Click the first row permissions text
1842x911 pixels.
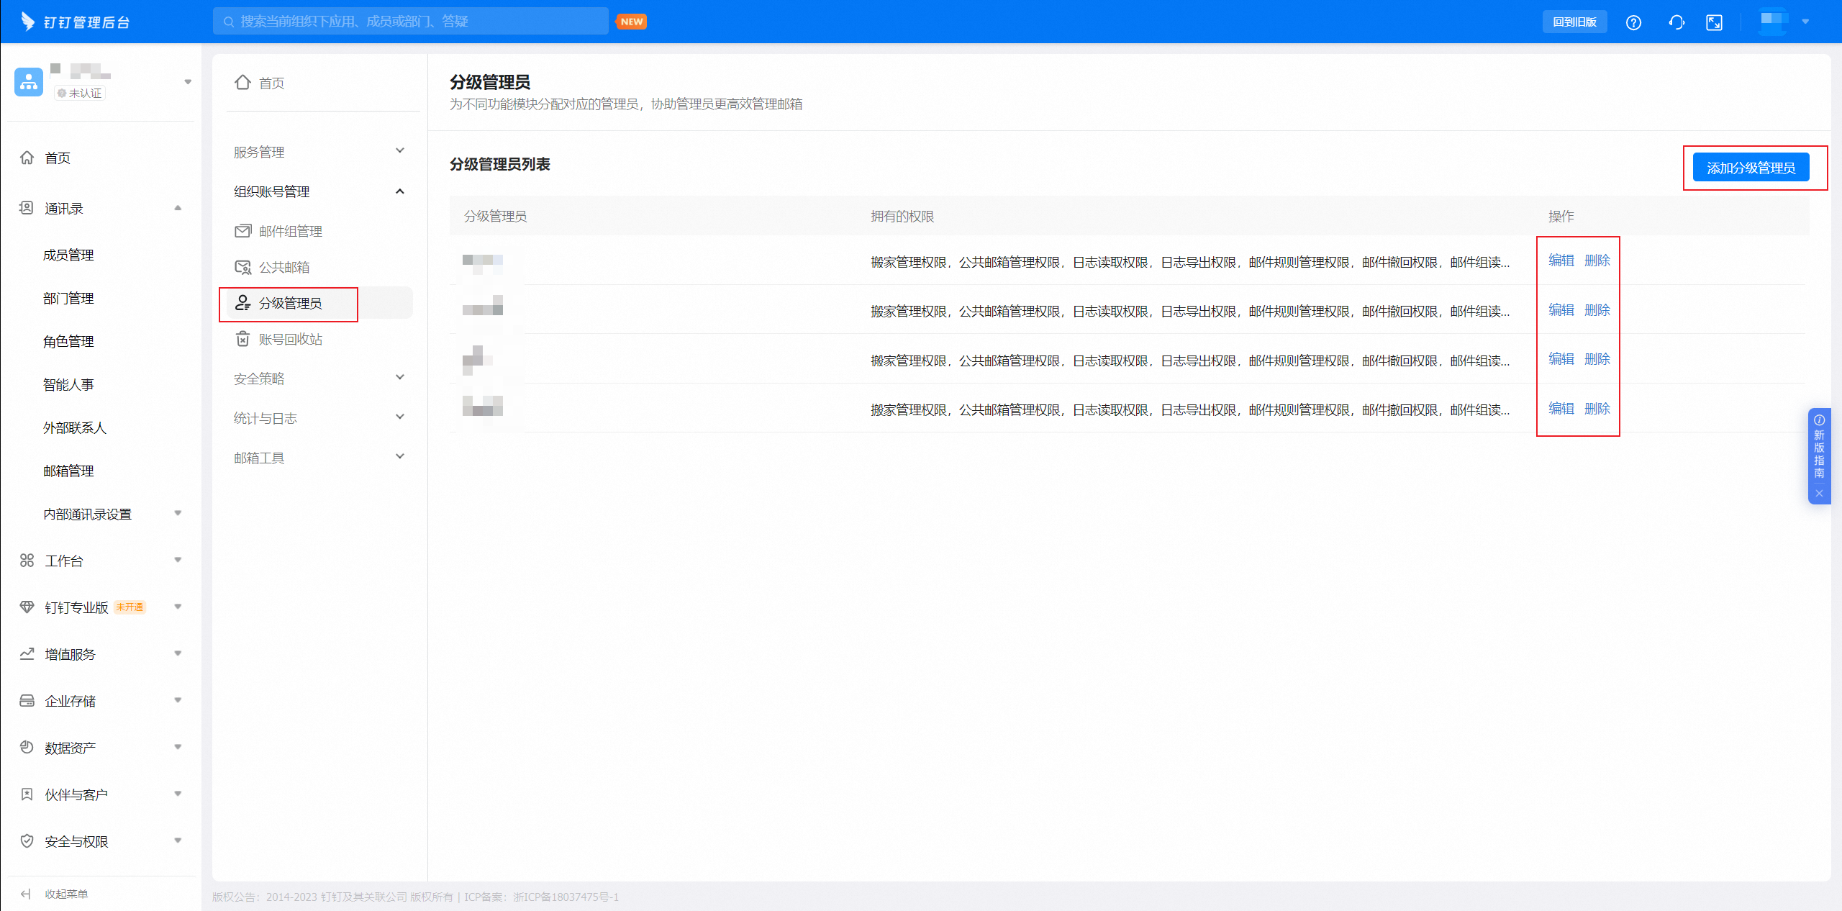point(1190,262)
